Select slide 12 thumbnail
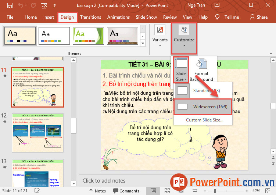The width and height of the screenshot is (276, 195). tap(37, 133)
